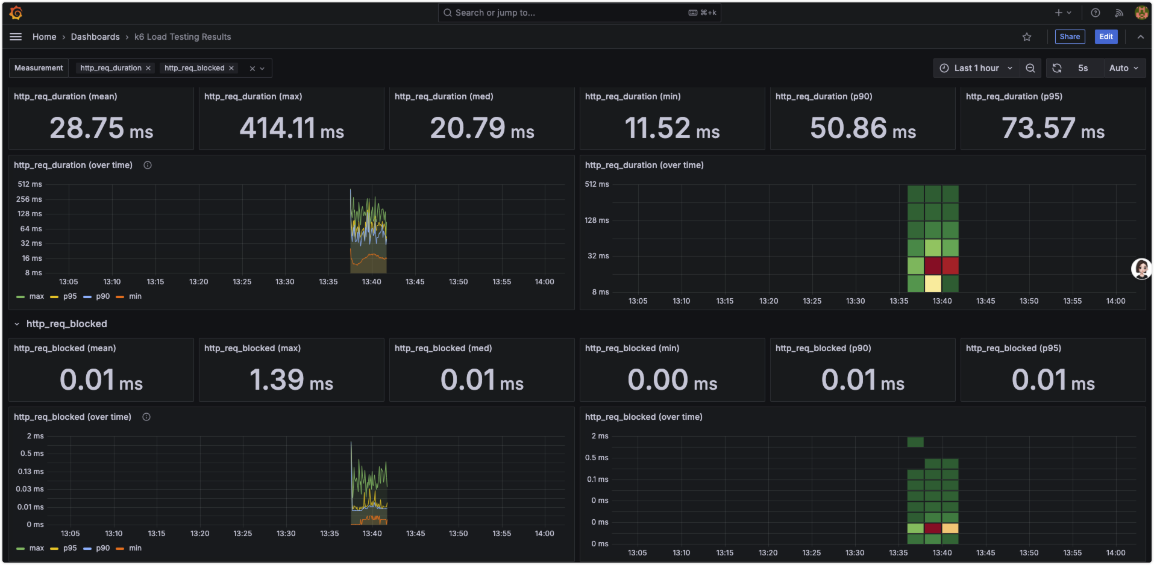Click the 20.79 ms median value
The image size is (1154, 565).
tap(482, 128)
